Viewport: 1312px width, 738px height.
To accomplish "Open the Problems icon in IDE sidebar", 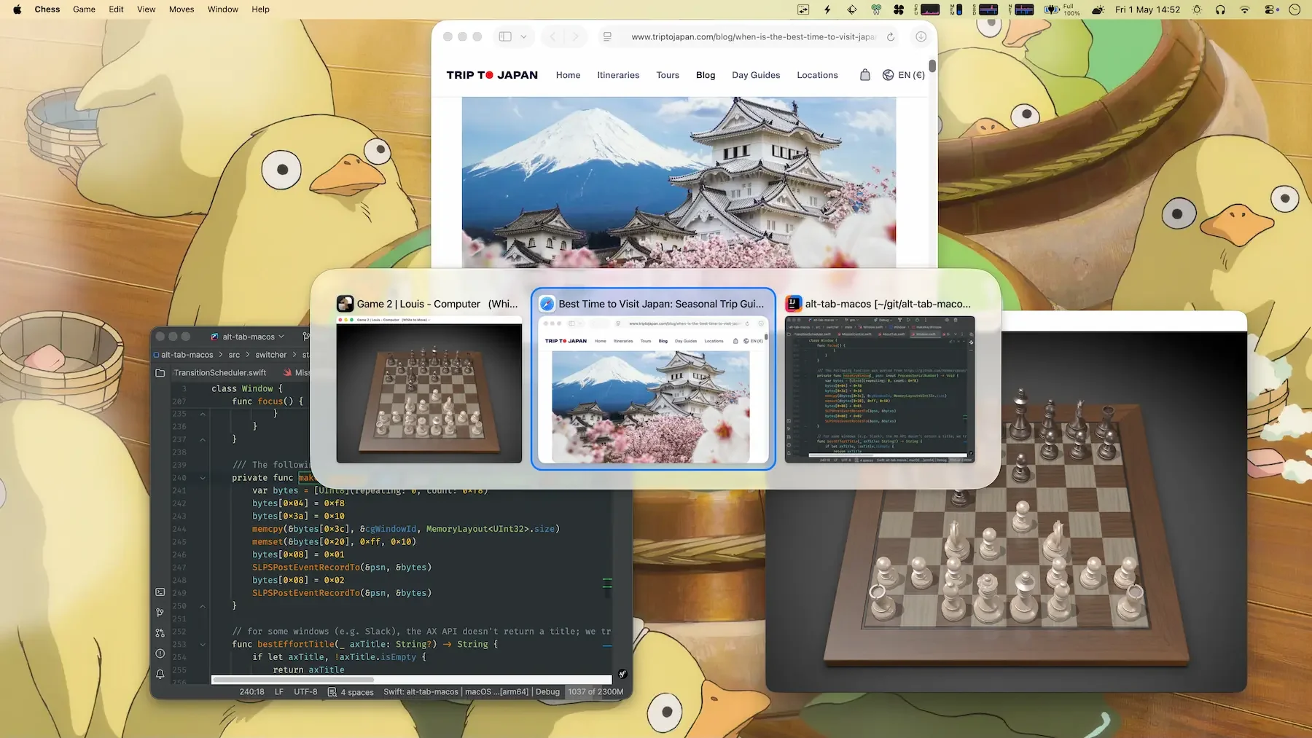I will point(160,653).
